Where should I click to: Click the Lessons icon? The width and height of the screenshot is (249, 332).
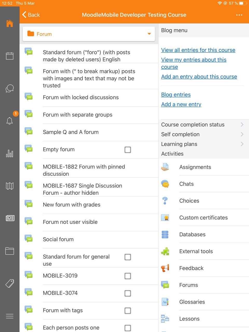[165, 319]
